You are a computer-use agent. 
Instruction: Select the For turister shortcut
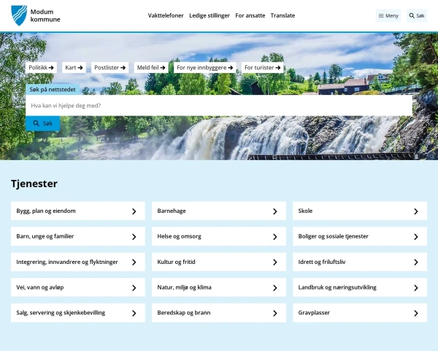(x=262, y=67)
